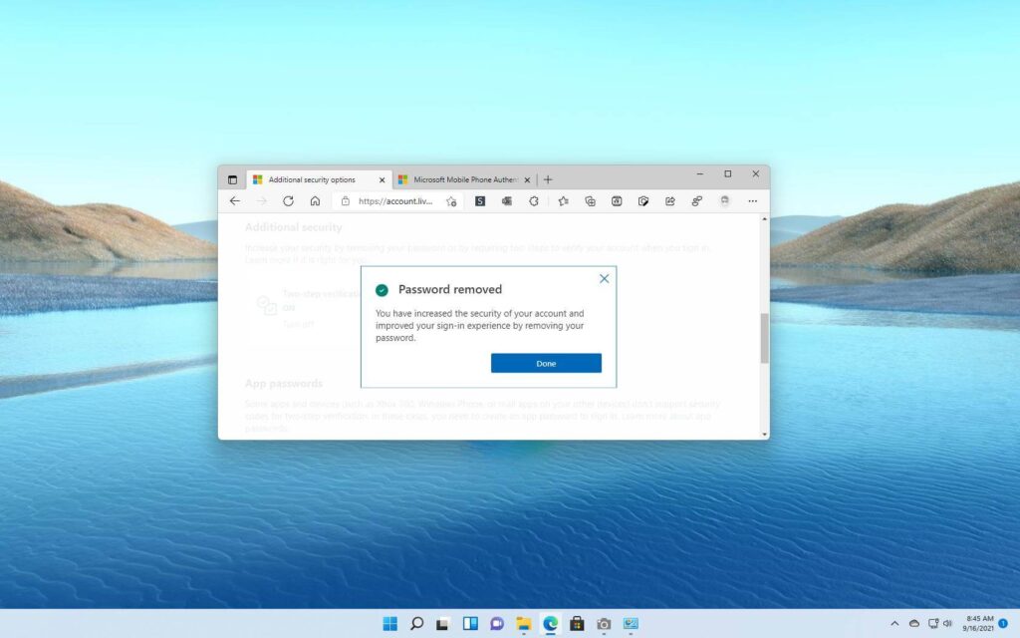Image resolution: width=1020 pixels, height=638 pixels.
Task: Add this page to favorites star
Action: click(451, 201)
